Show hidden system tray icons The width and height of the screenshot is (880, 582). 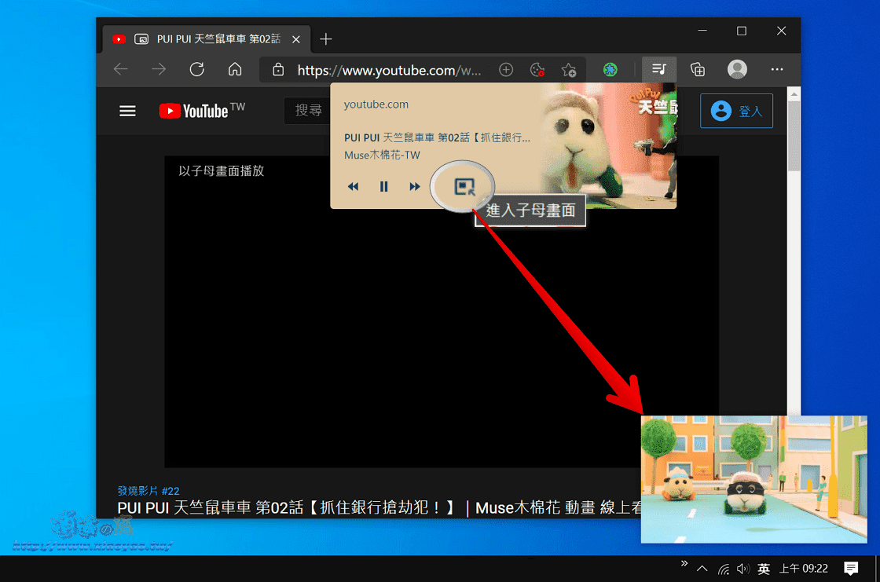[702, 569]
